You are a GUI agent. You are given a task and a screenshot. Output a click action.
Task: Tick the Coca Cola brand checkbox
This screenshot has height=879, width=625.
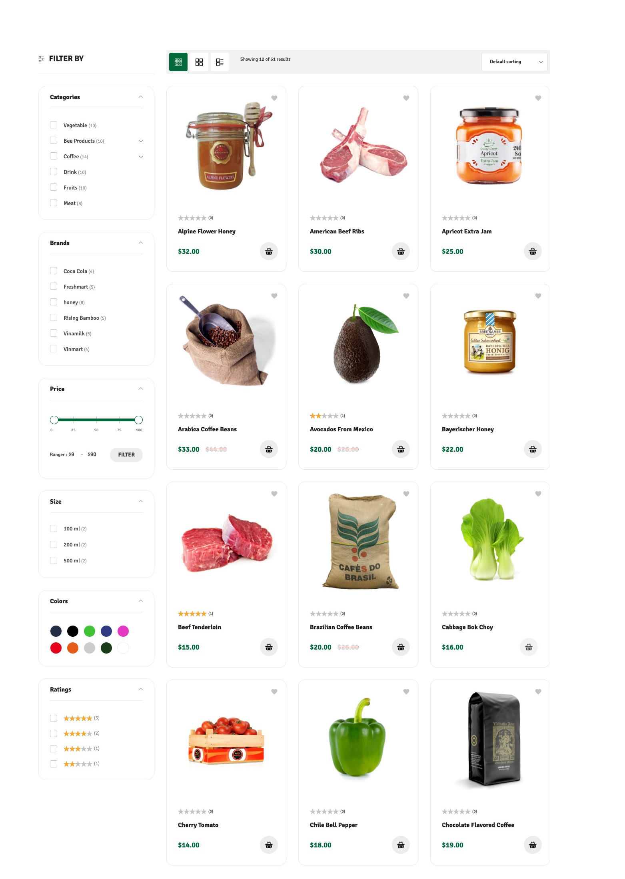[x=54, y=271]
